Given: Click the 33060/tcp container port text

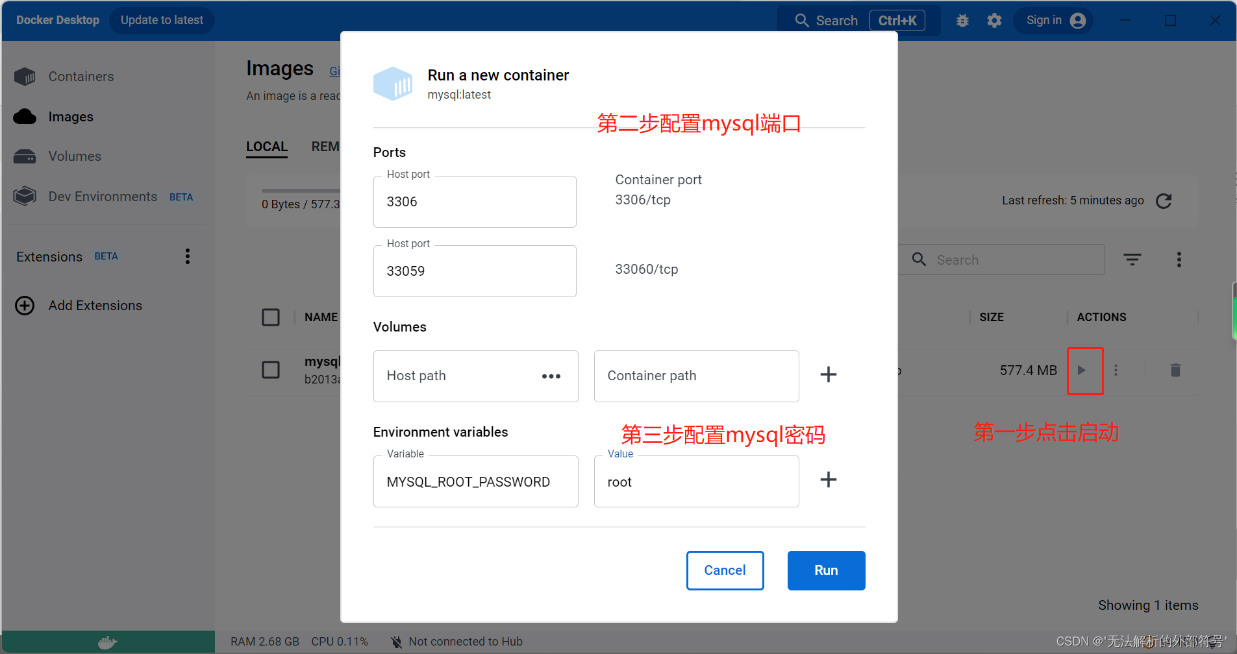Looking at the screenshot, I should (x=647, y=269).
